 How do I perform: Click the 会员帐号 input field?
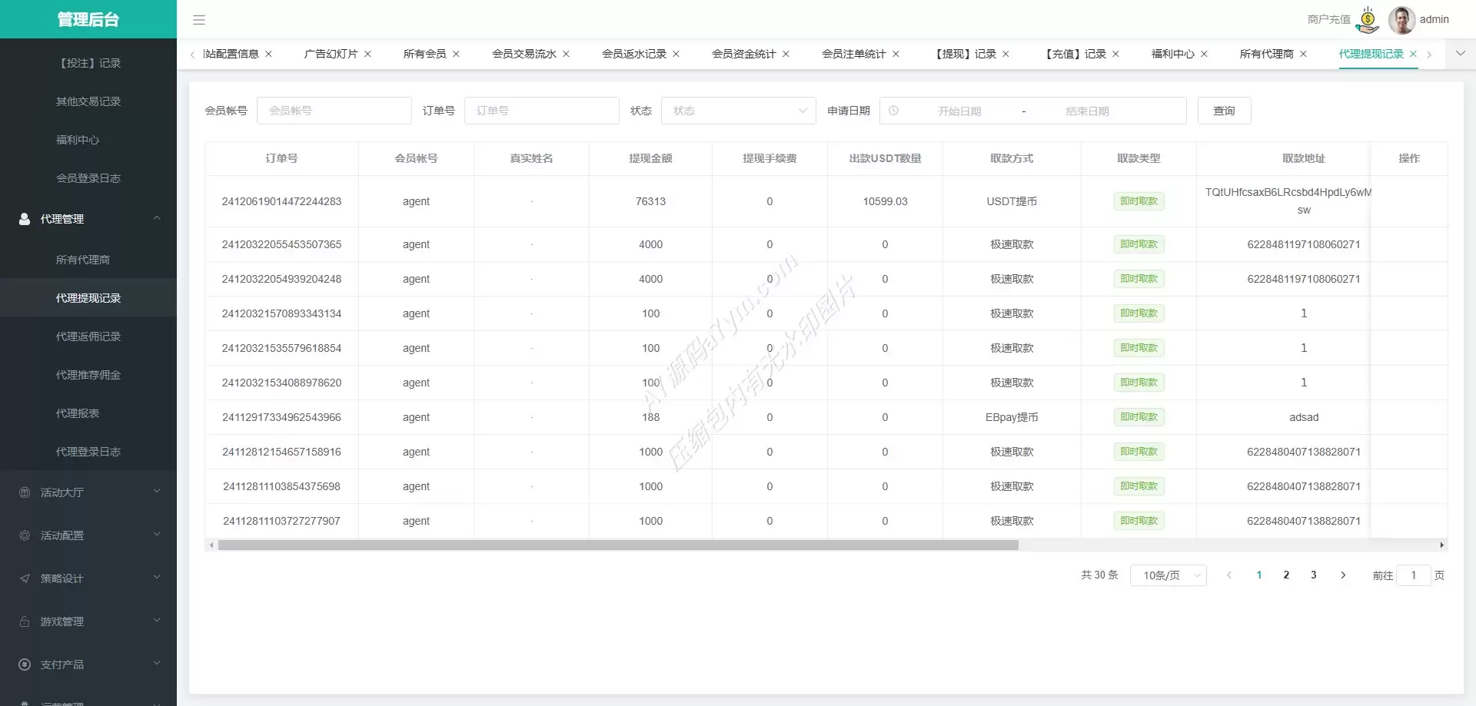point(334,111)
